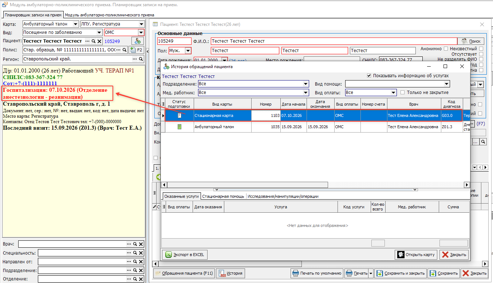Clear the Направлен от field with the X icon
The image size is (493, 283).
(141, 262)
